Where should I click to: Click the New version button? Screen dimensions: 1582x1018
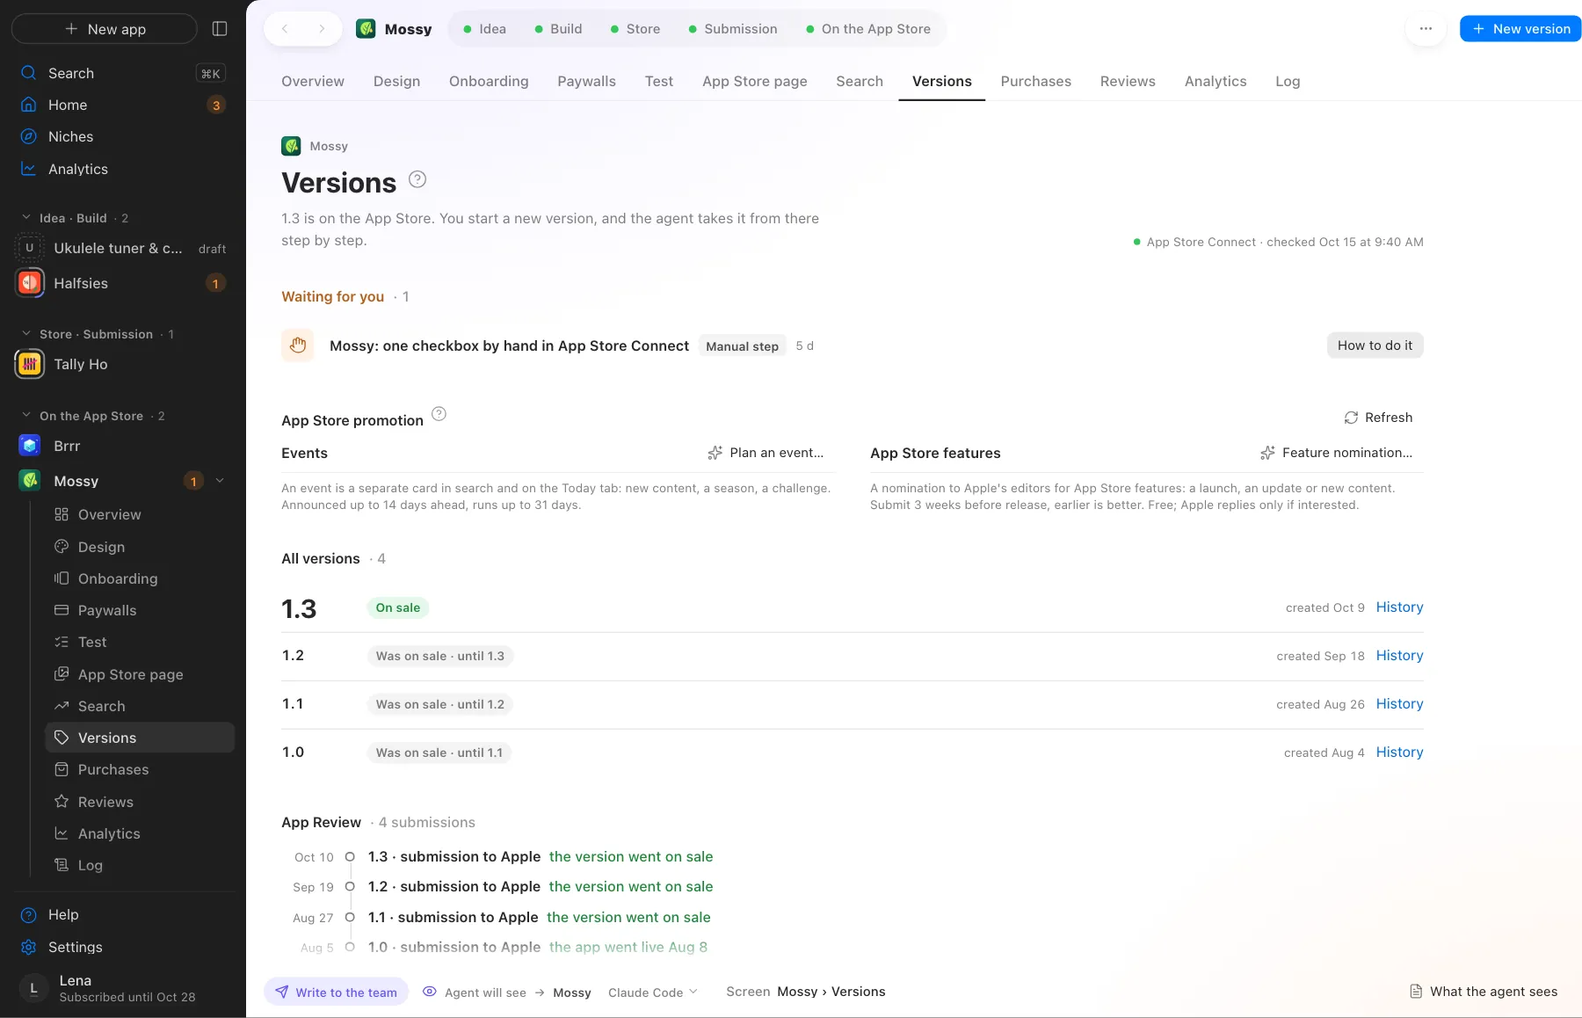coord(1520,29)
